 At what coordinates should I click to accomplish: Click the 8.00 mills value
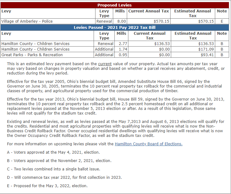122,21
